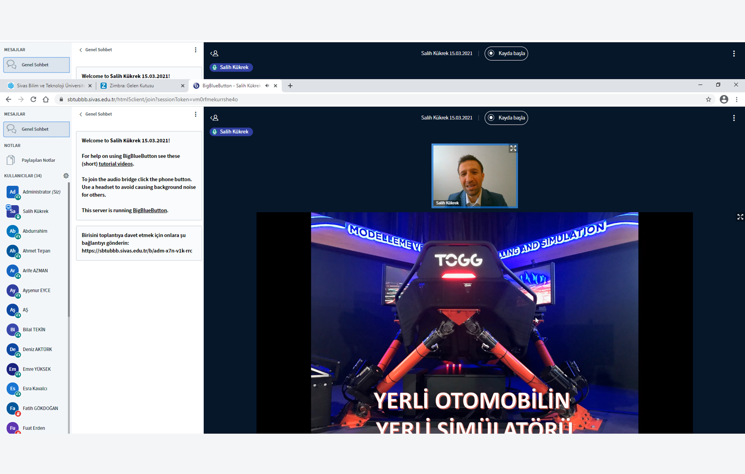Go forward in browser history
The width and height of the screenshot is (745, 474).
21,99
